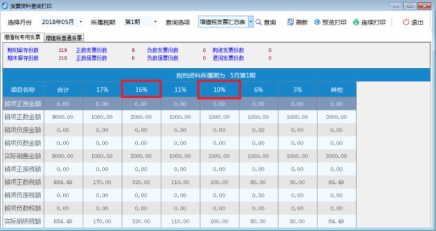This screenshot has width=436, height=231.
Task: Click the 预览打印 preview icon
Action: tap(317, 22)
